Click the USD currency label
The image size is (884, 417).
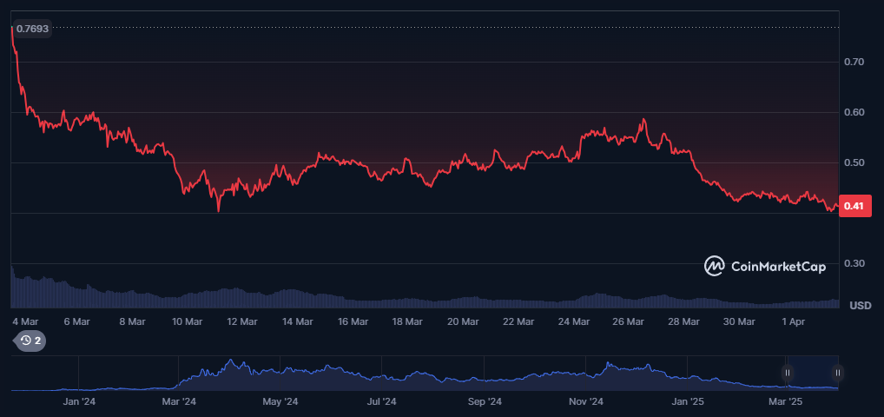(861, 306)
